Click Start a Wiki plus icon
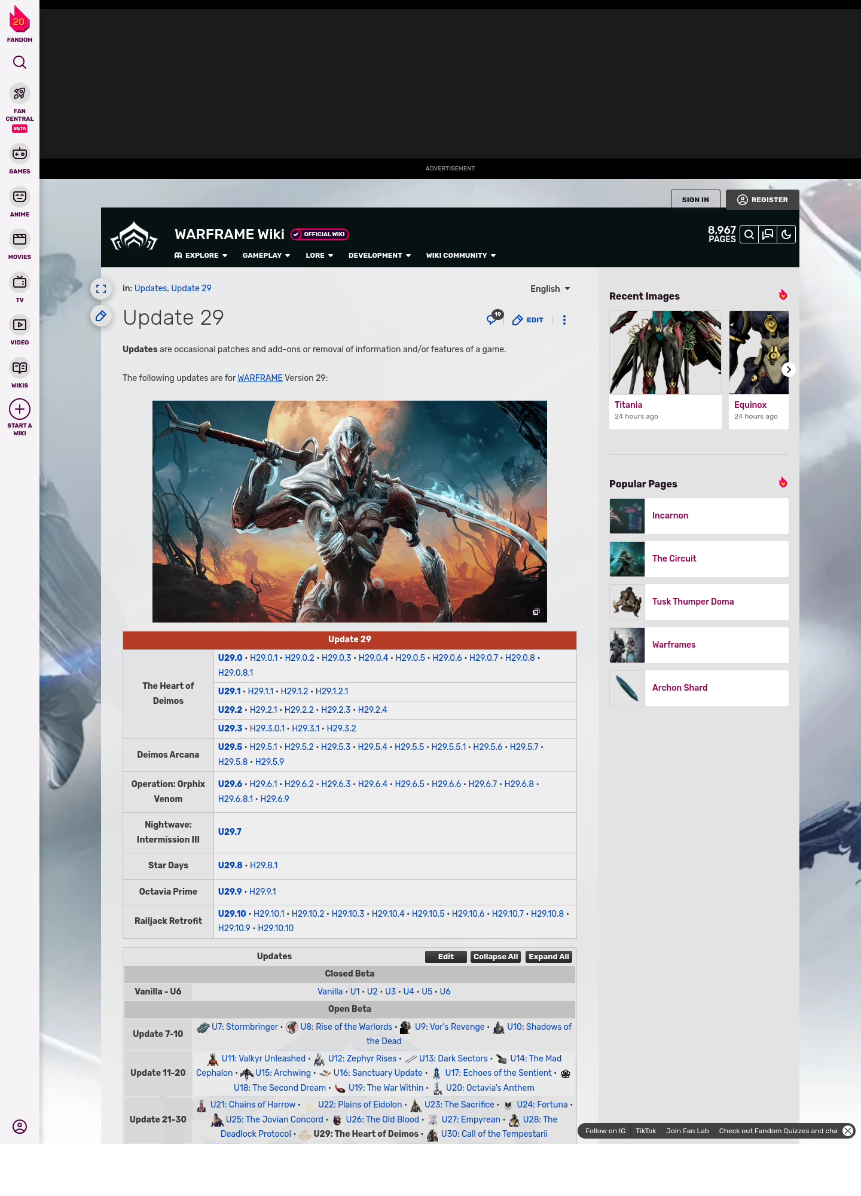Image resolution: width=861 pixels, height=1196 pixels. [x=20, y=409]
